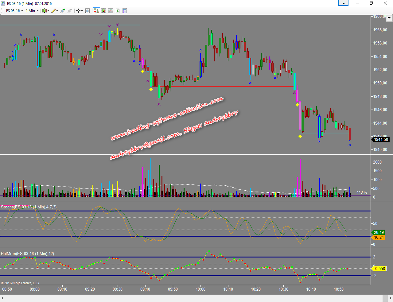The width and height of the screenshot is (393, 302).
Task: Toggle the highlighted Chart Trader button
Action: pyautogui.click(x=96, y=11)
